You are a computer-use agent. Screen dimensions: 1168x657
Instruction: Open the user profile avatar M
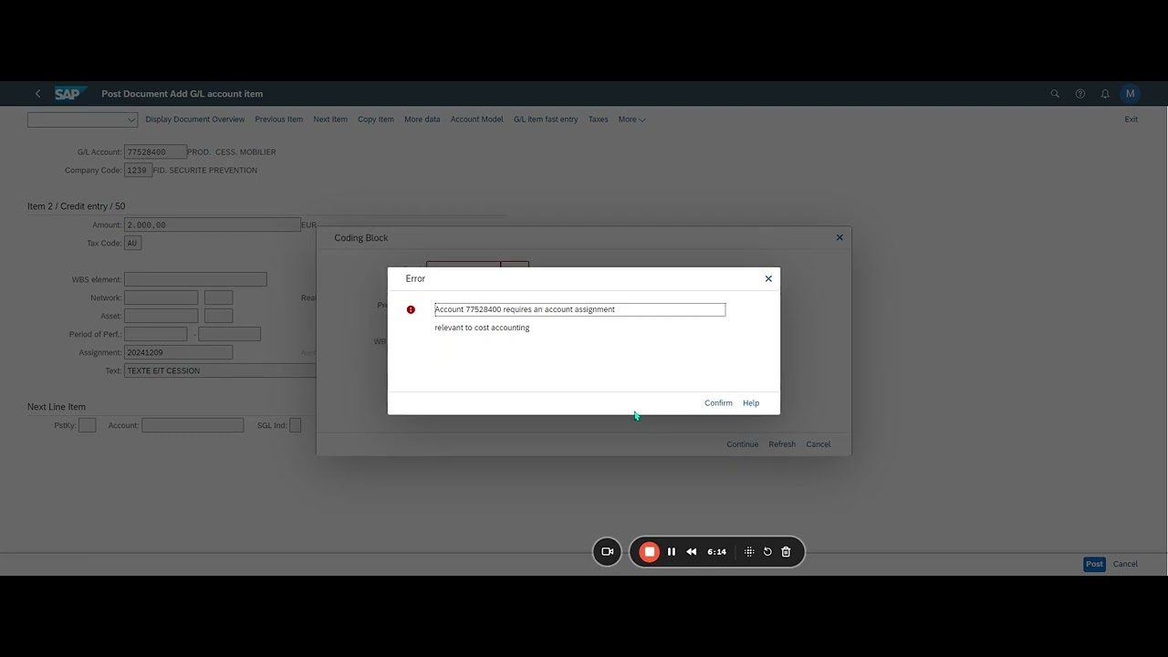coord(1131,94)
